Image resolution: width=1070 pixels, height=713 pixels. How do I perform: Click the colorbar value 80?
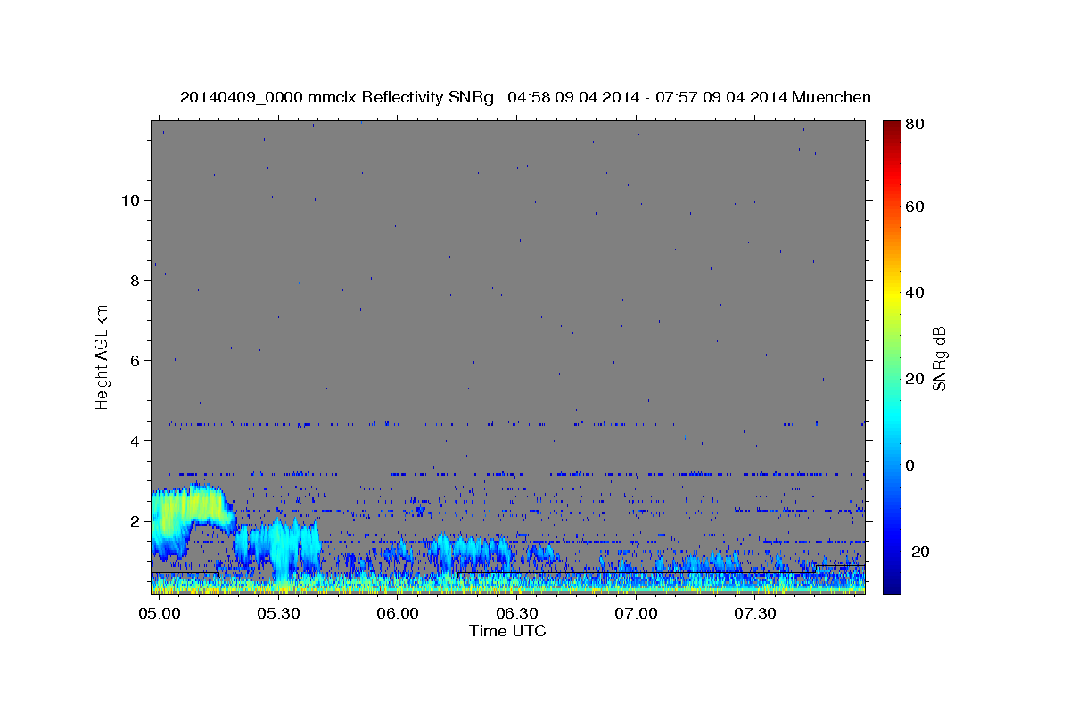914,125
